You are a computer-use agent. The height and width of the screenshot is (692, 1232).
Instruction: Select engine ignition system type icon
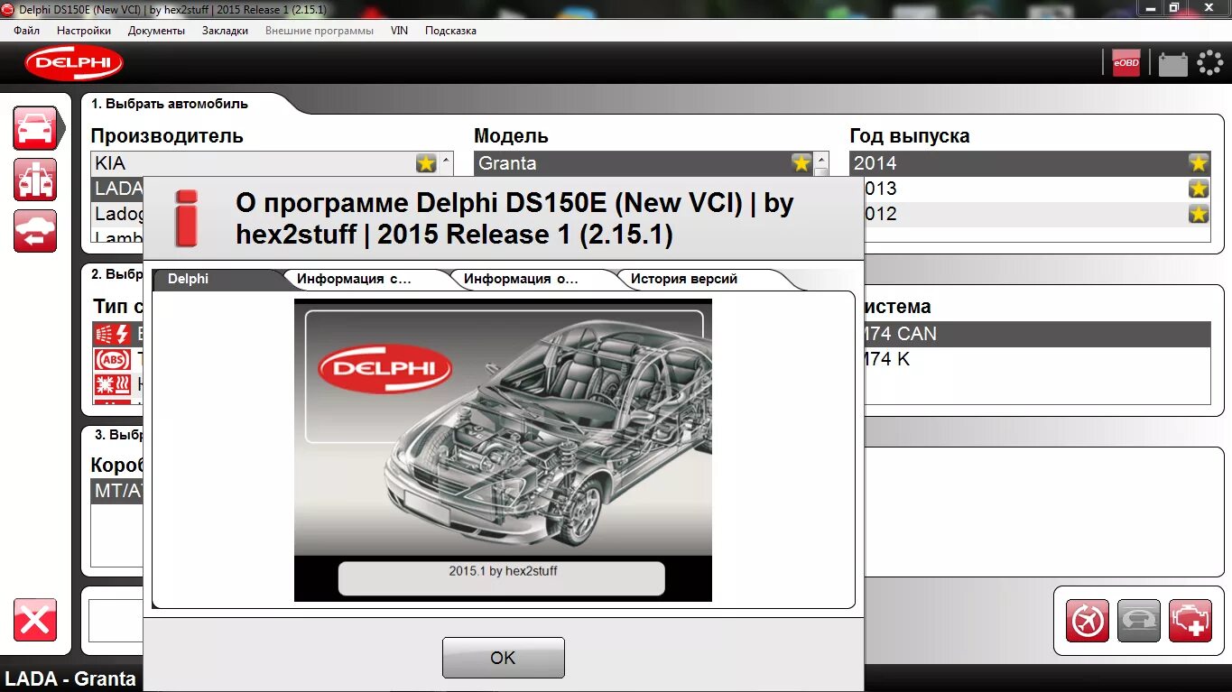(x=113, y=335)
